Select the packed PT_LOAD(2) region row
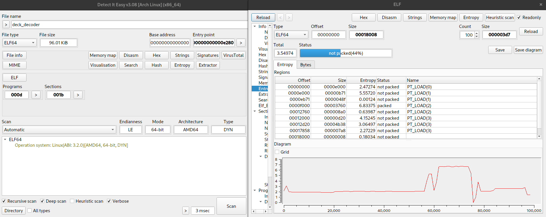The image size is (546, 217). point(406,106)
